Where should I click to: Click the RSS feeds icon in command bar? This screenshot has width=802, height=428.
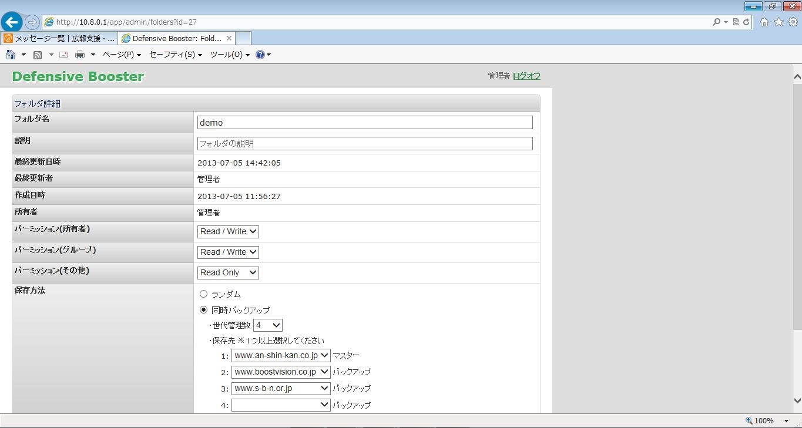coord(38,55)
